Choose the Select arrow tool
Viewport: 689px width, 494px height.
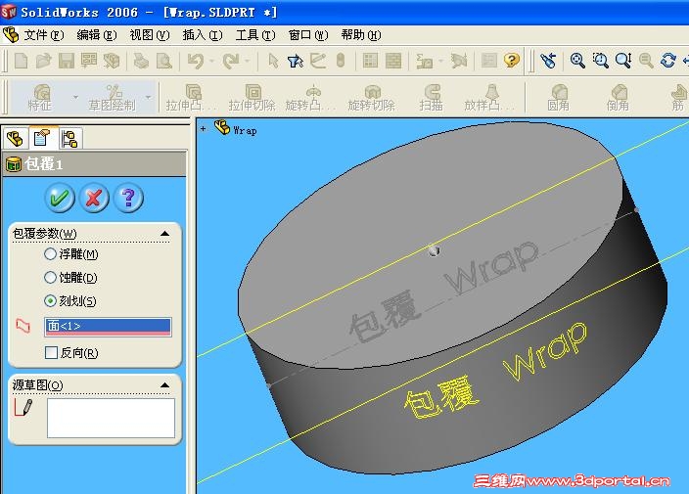click(x=273, y=61)
